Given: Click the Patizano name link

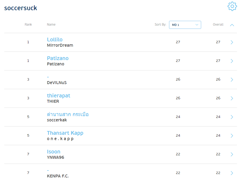Looking at the screenshot, I should pos(58,58).
